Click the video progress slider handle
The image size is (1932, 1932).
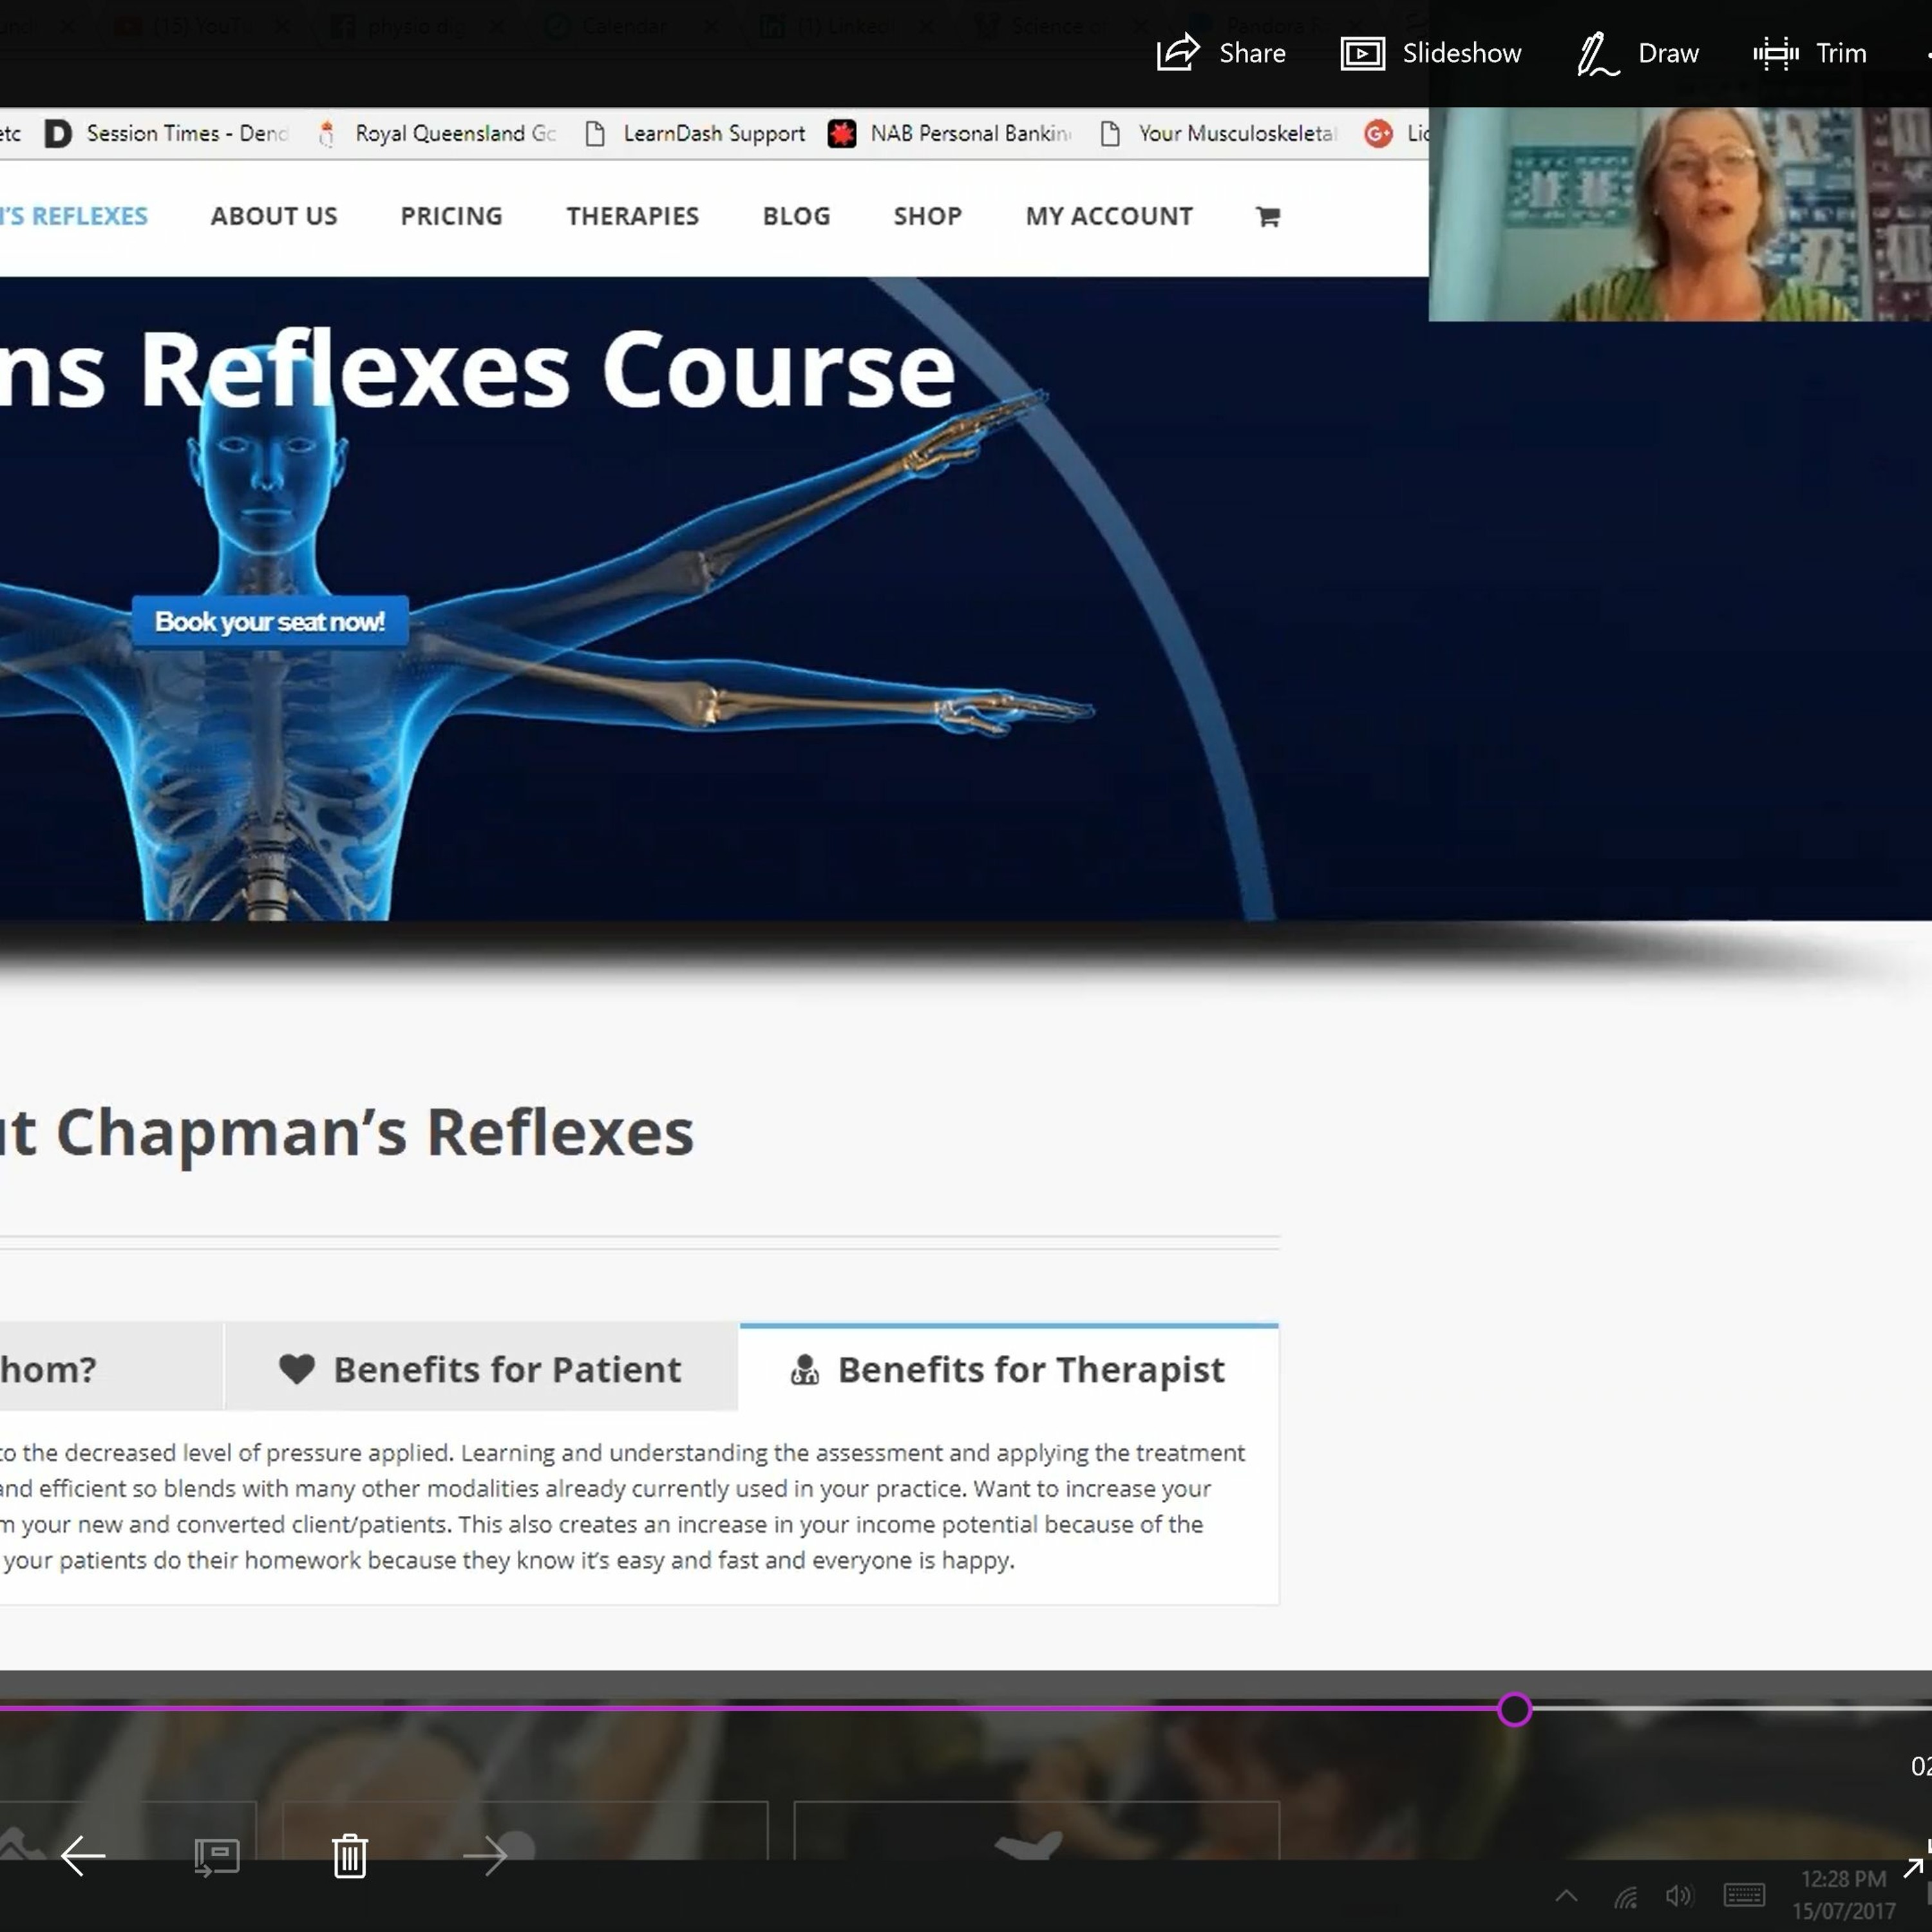[1514, 1709]
